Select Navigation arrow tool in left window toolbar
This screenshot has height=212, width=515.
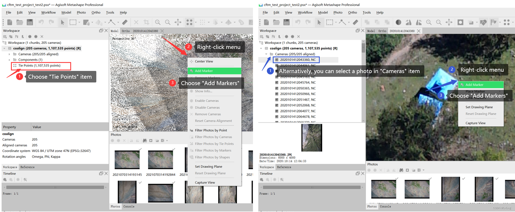click(x=62, y=22)
